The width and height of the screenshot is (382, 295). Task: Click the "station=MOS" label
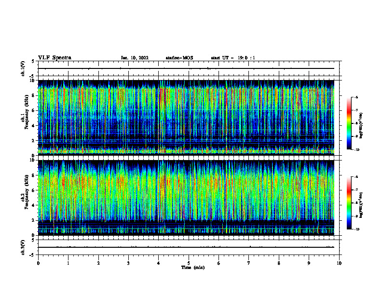(179, 58)
